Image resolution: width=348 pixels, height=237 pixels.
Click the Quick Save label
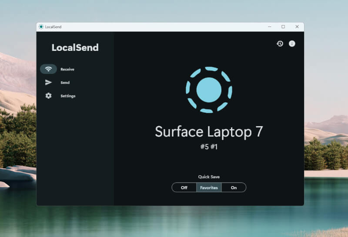(x=209, y=177)
